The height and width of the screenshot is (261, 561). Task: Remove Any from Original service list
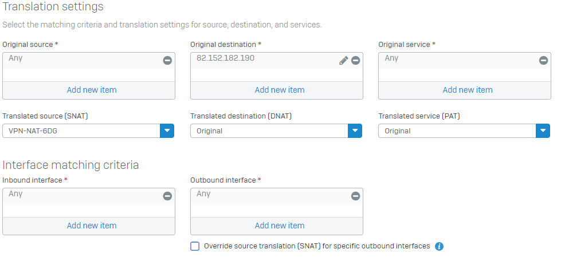click(x=543, y=61)
